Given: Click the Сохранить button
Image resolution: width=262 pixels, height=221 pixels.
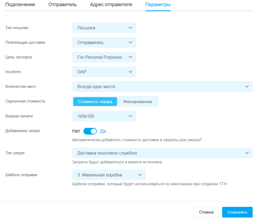Looking at the screenshot, I should [x=237, y=212].
